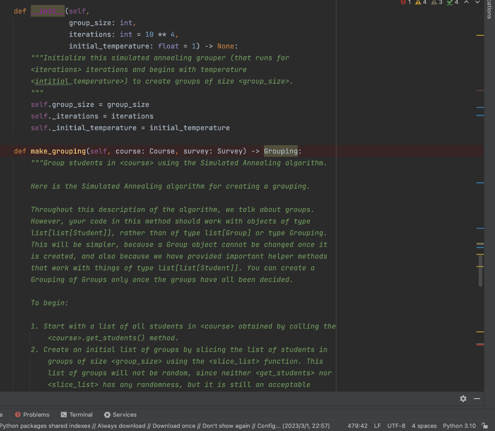Screen dimensions: 495x431
Task: Click self.group_size assignment line
Action: coord(90,104)
